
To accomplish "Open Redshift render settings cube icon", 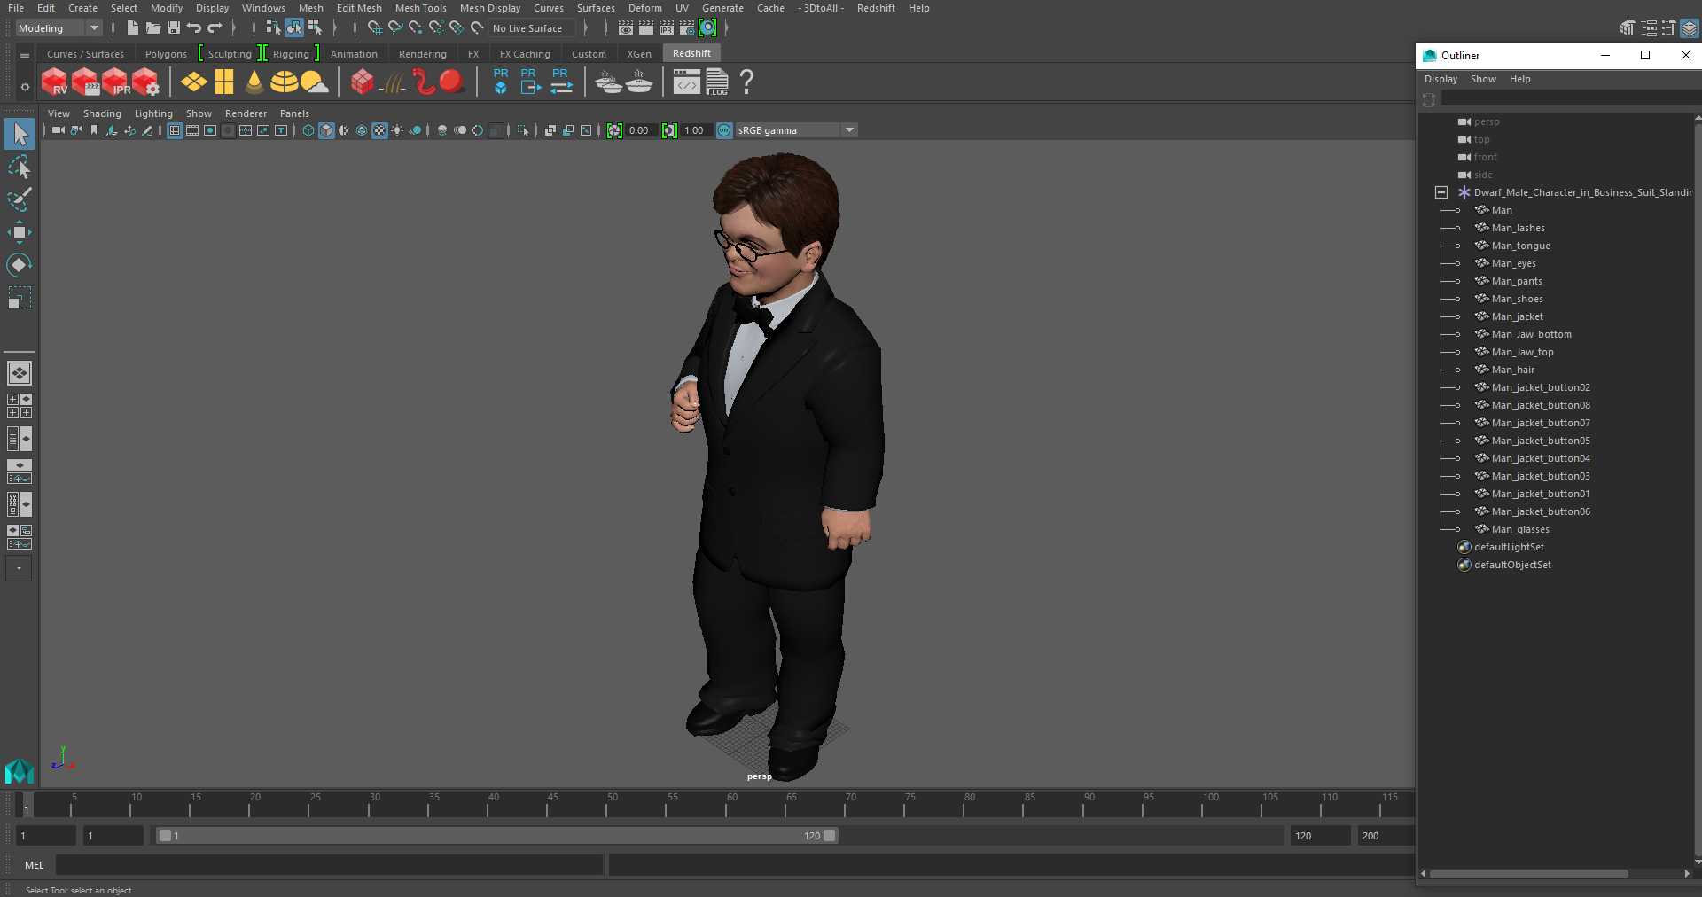I will 145,82.
